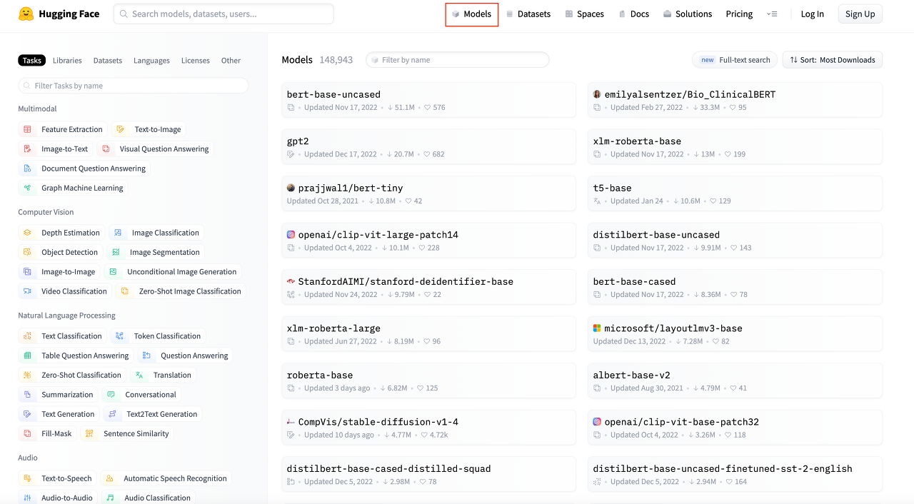Screen dimensions: 914x504
Task: Select the Audio Classification filter
Action: 149,498
